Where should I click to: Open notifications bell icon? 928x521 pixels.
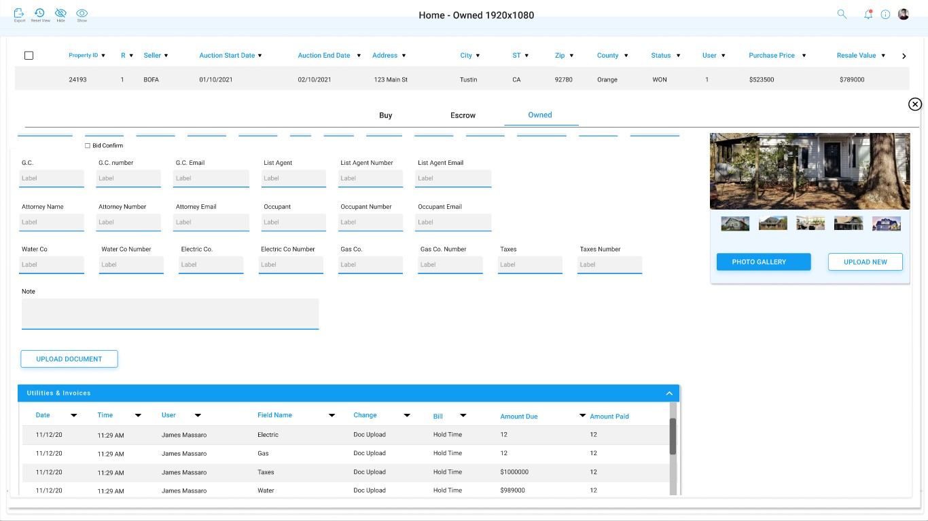(x=868, y=14)
